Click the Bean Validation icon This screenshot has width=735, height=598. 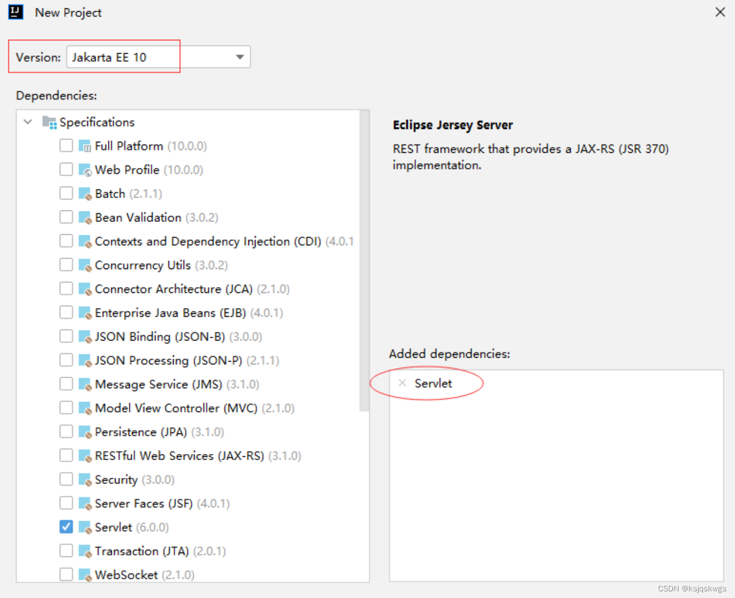[x=85, y=218]
